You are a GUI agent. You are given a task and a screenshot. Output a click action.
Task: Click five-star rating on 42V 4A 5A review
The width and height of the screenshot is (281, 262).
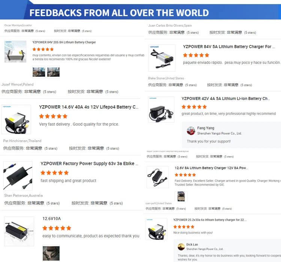194,107
